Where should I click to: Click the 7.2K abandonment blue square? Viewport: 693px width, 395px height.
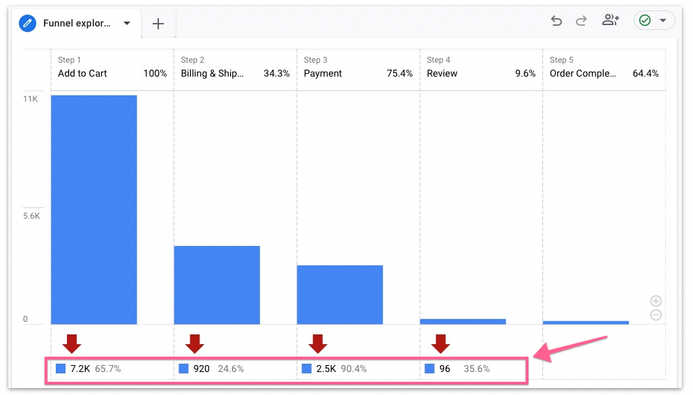(x=61, y=369)
